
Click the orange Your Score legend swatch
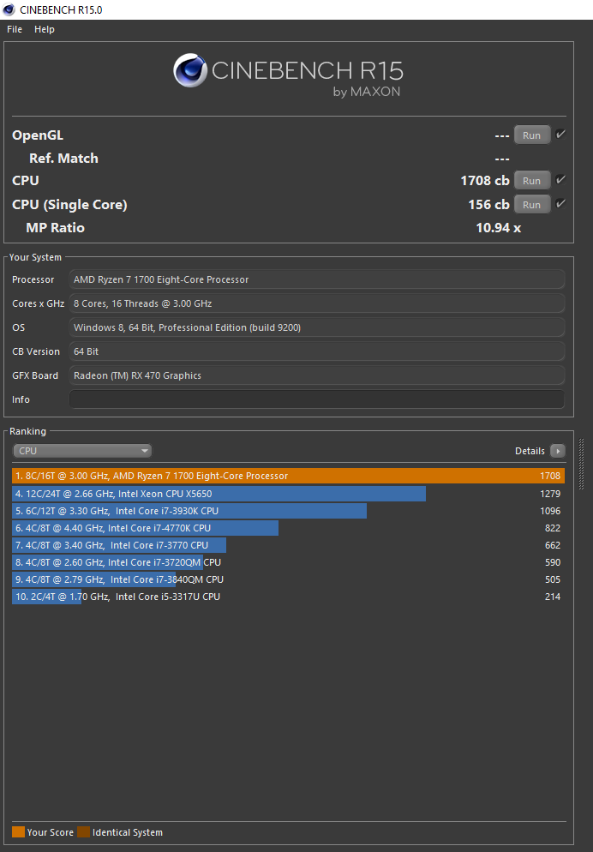[18, 832]
